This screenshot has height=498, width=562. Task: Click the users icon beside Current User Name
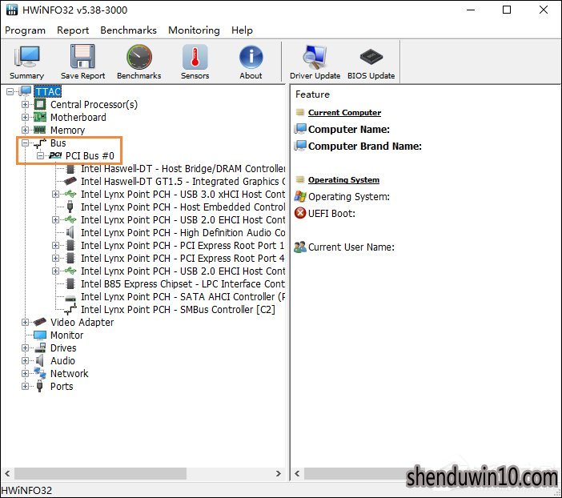(300, 247)
